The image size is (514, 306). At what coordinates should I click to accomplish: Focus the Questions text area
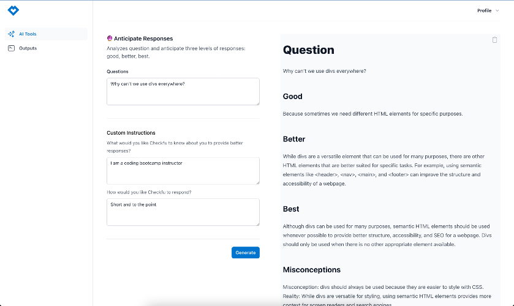pyautogui.click(x=183, y=92)
